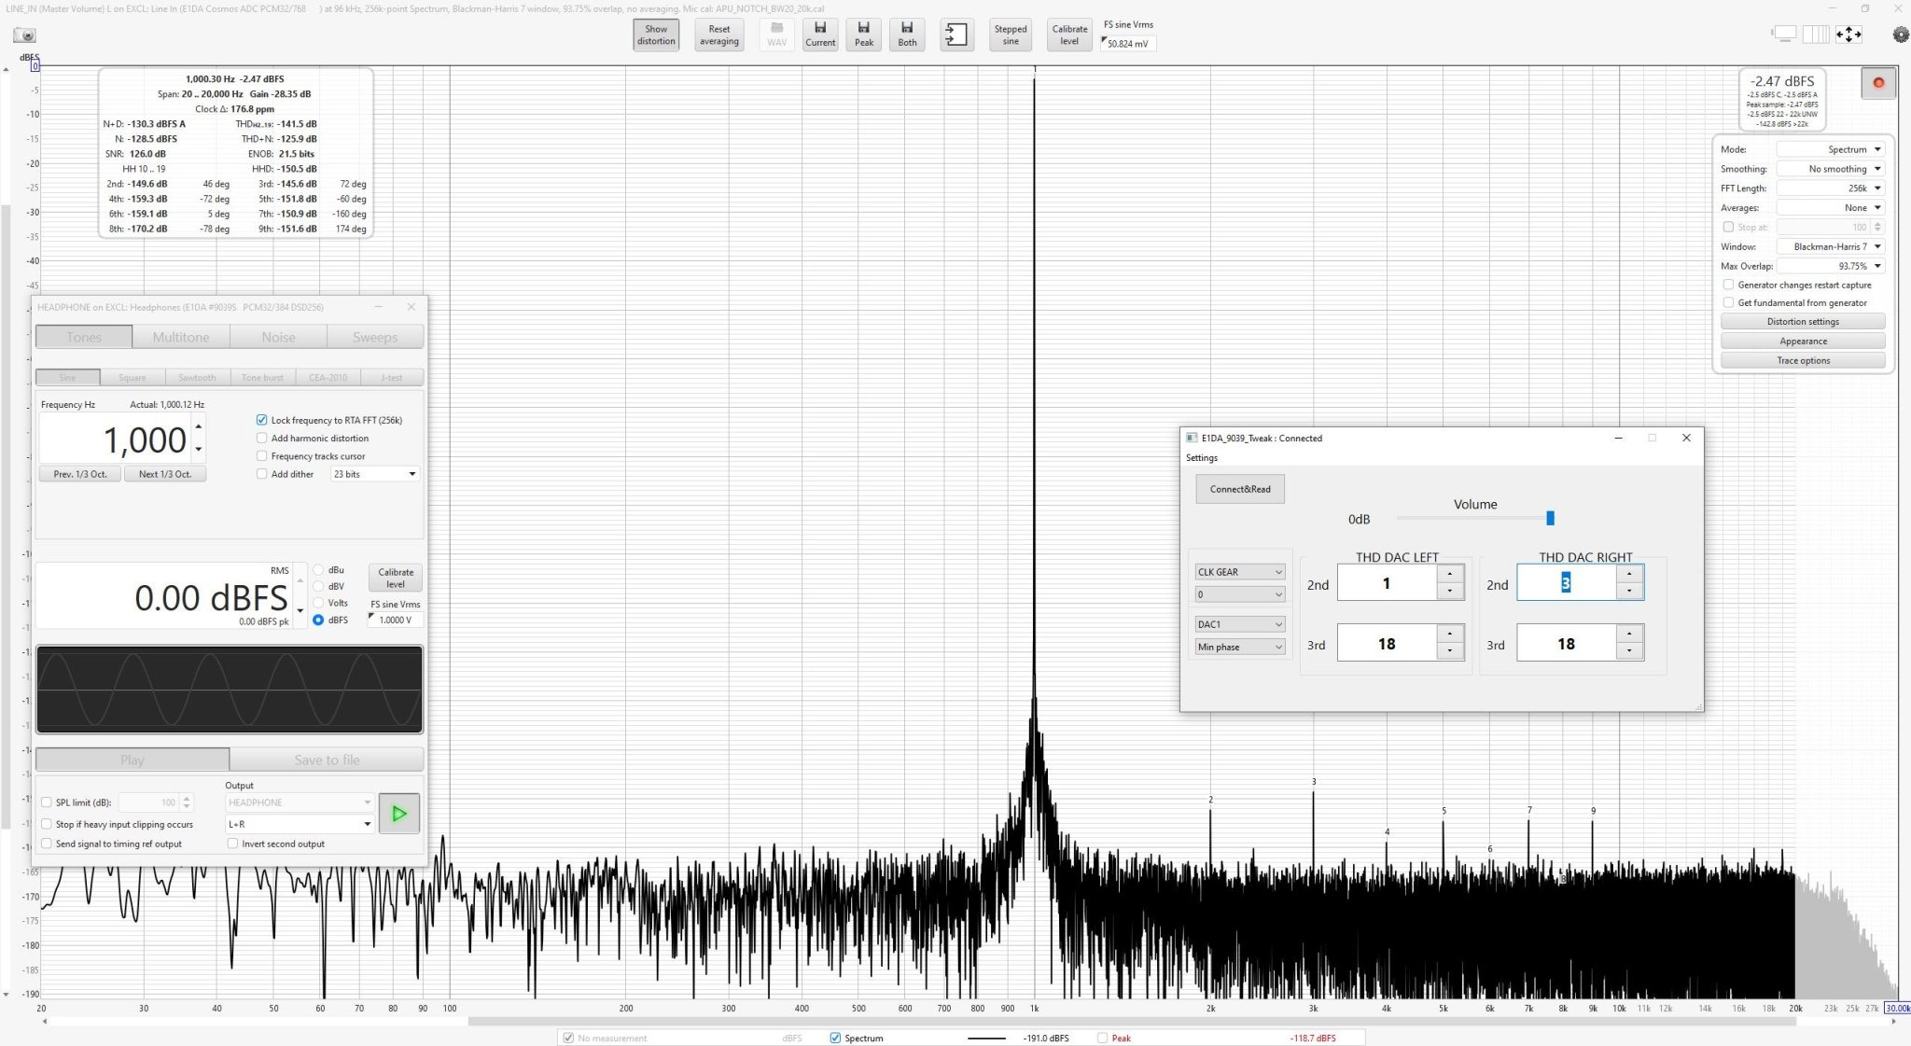
Task: Click the import arrows toolbar icon
Action: click(x=956, y=35)
